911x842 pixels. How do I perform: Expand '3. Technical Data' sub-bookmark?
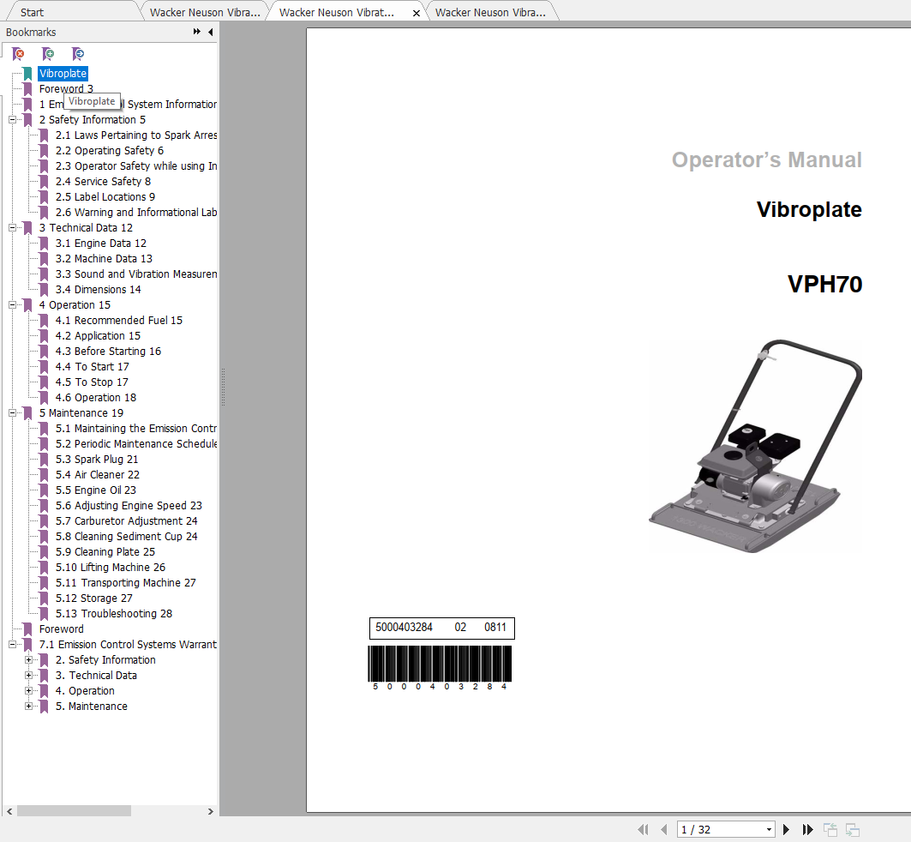point(28,675)
